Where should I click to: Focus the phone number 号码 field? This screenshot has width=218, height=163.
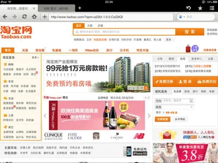tap(174, 100)
